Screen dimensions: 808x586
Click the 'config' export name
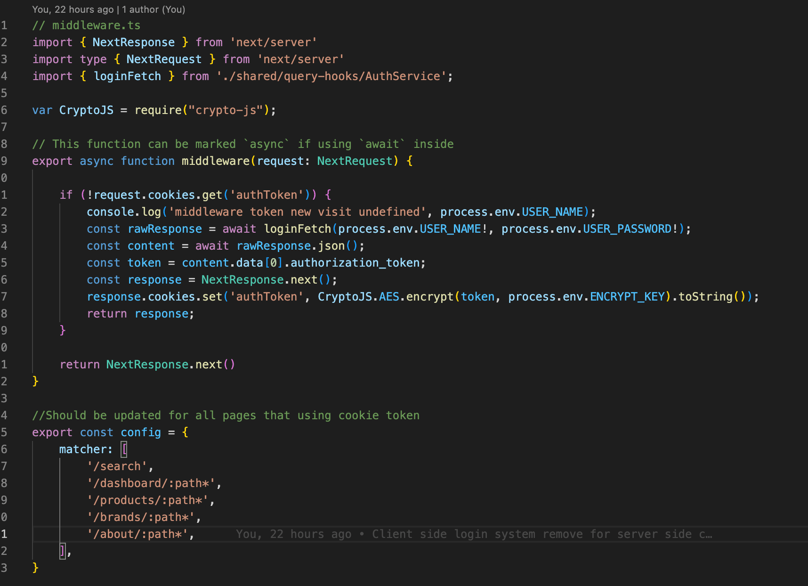141,432
